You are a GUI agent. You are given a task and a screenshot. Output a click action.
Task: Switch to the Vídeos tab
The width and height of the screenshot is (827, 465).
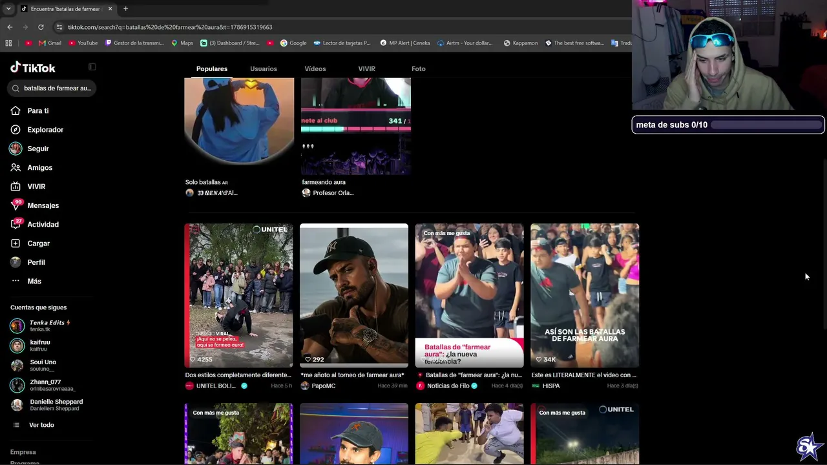(315, 68)
